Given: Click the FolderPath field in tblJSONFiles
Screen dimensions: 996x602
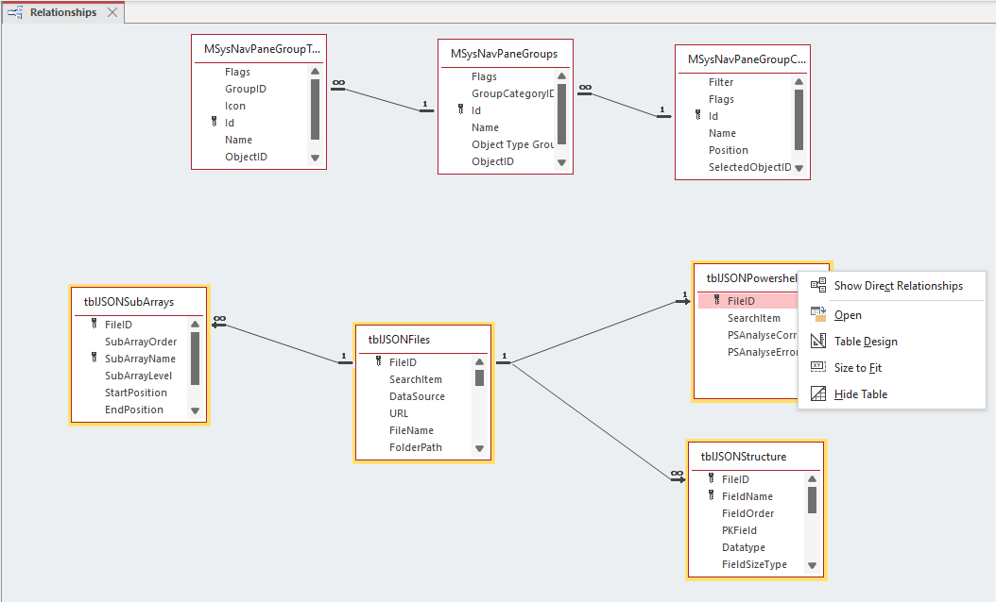Looking at the screenshot, I should click(416, 448).
